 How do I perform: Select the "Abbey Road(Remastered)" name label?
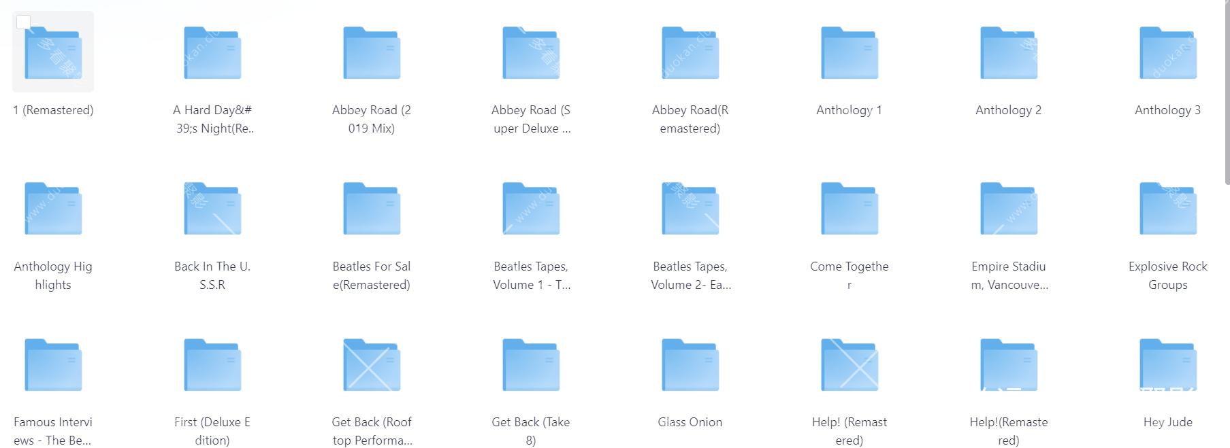point(690,119)
